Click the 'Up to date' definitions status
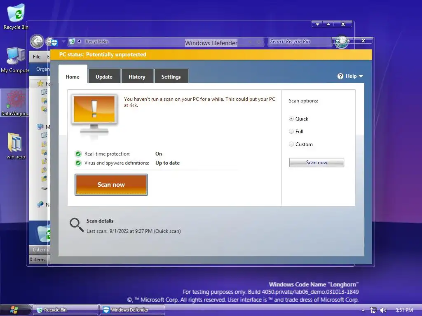The height and width of the screenshot is (316, 422). pyautogui.click(x=167, y=163)
